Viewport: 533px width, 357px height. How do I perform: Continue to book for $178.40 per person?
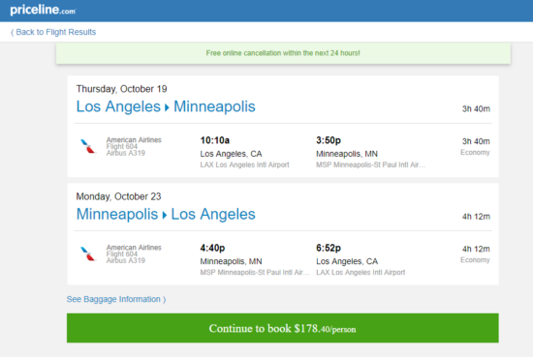click(x=282, y=328)
